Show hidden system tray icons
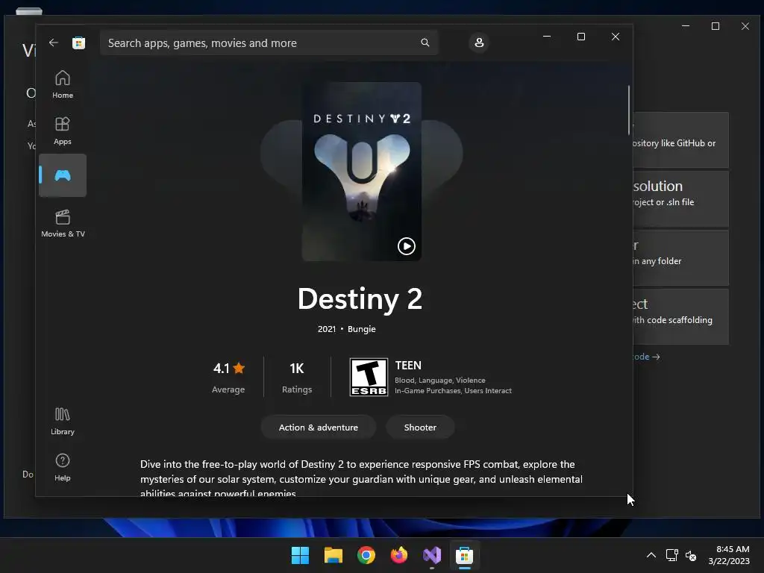Viewport: 764px width, 573px height. pos(651,555)
